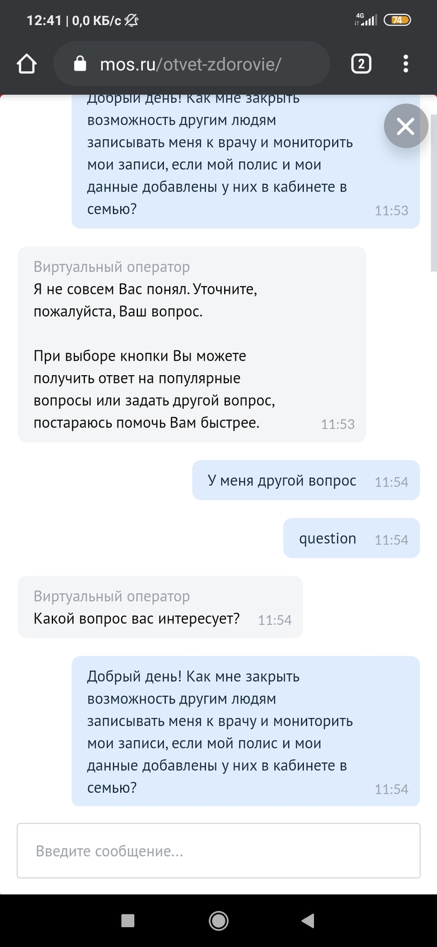Viewport: 437px width, 947px height.
Task: Tap the 4G signal strength indicator
Action: point(366,20)
